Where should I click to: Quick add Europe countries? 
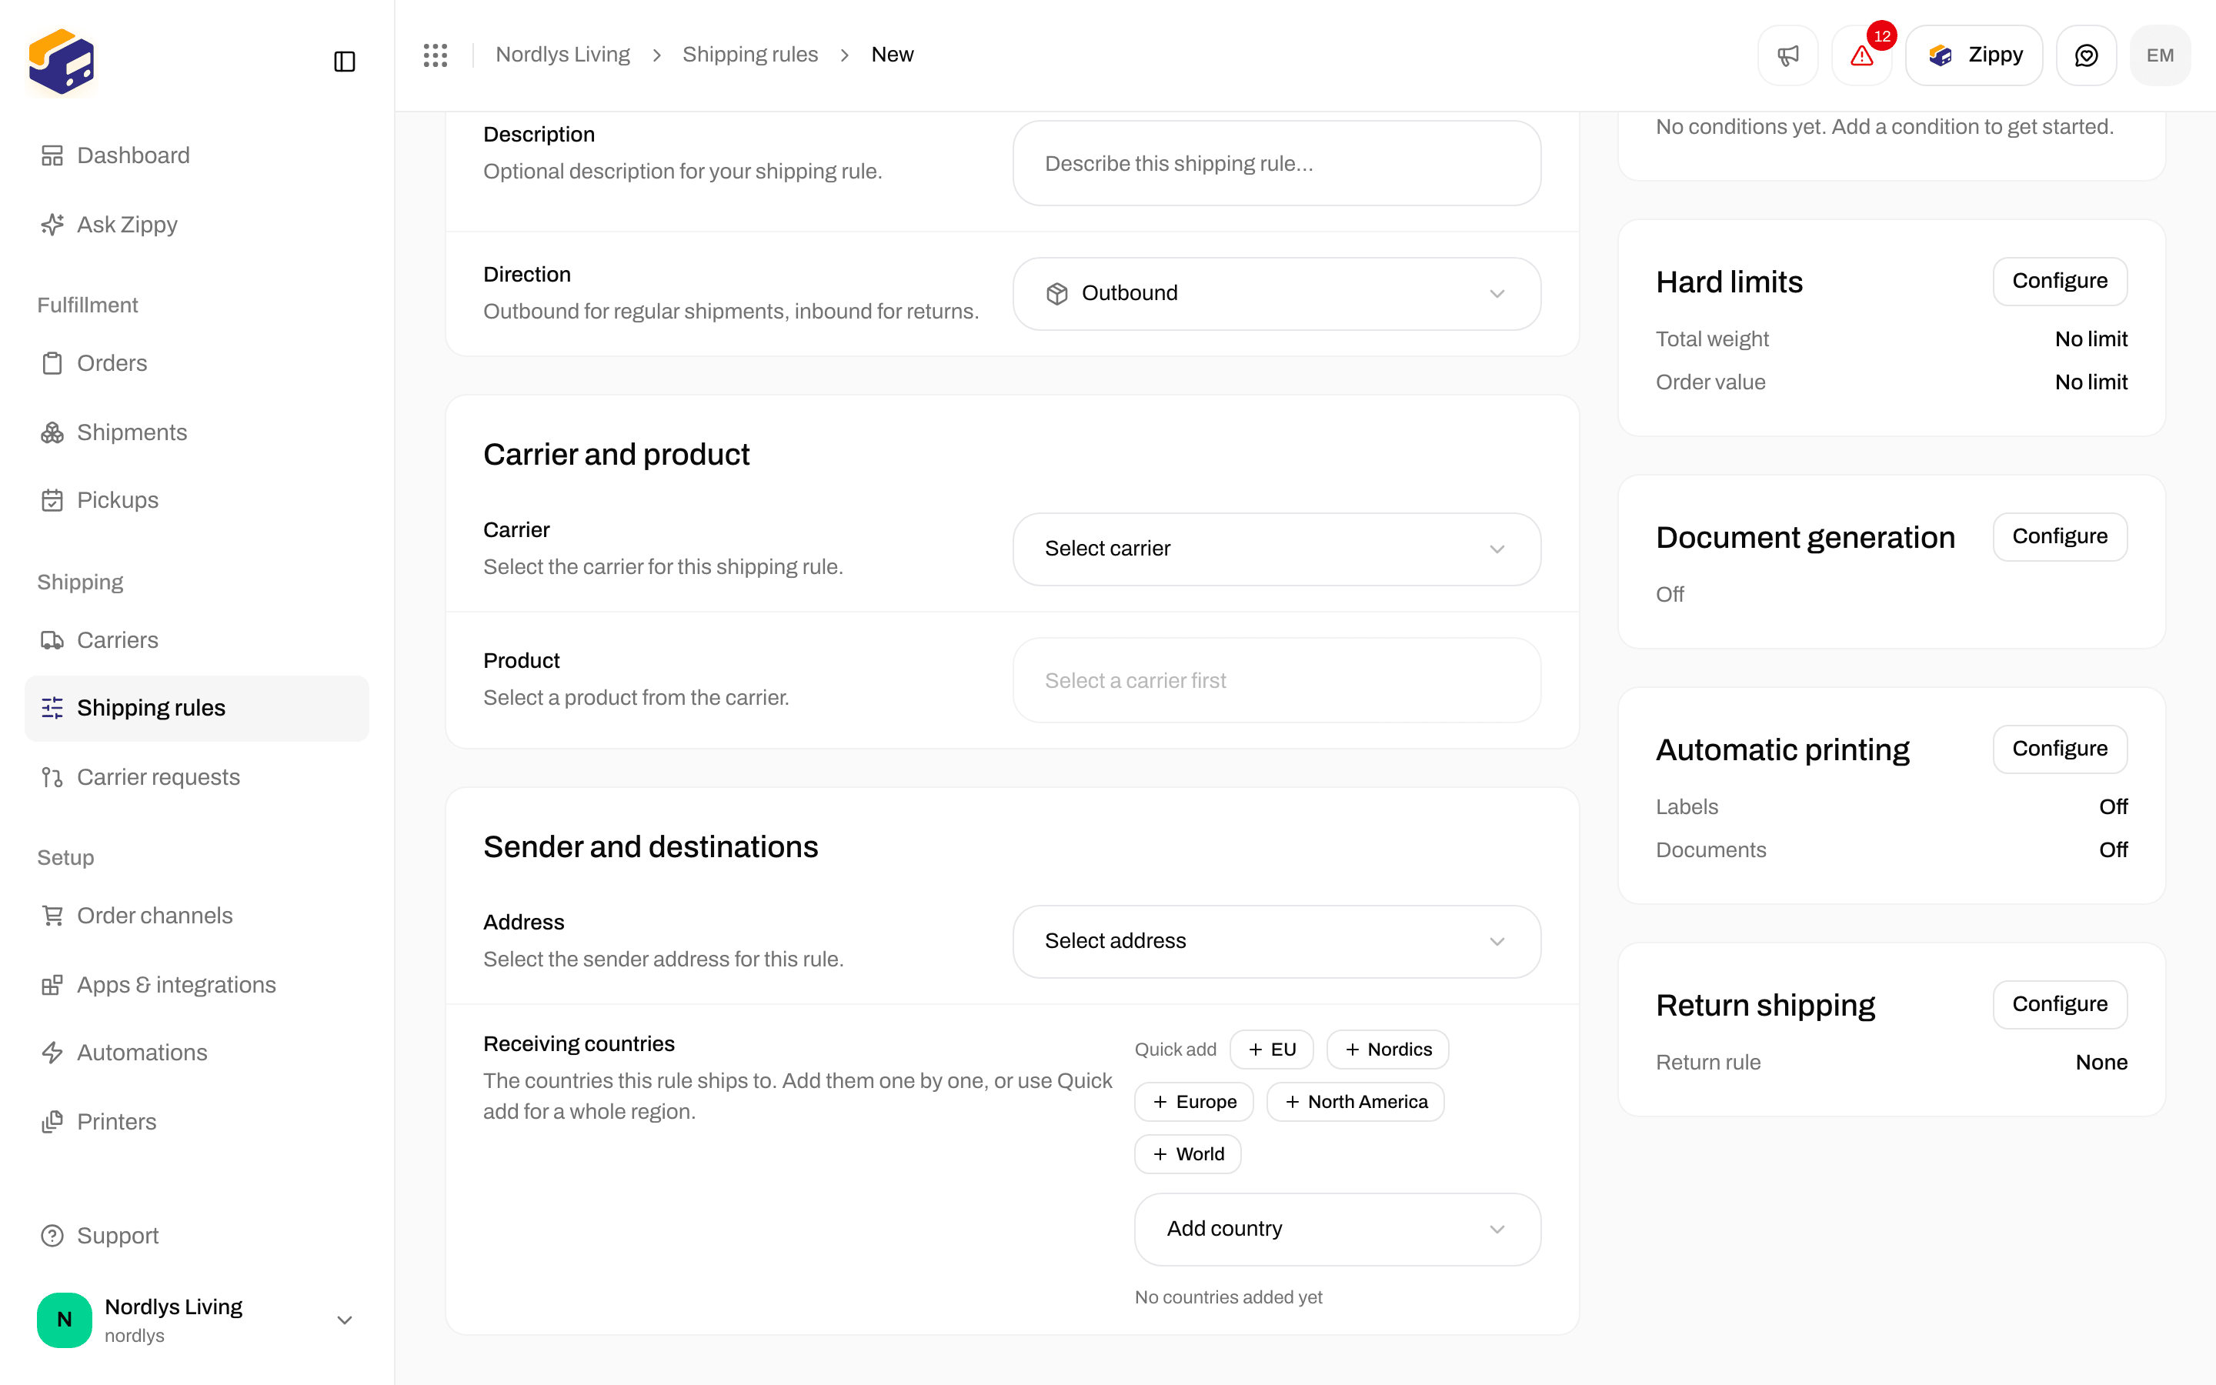tap(1194, 1102)
